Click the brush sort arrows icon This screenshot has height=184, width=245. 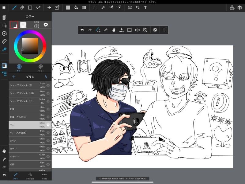tap(46, 76)
